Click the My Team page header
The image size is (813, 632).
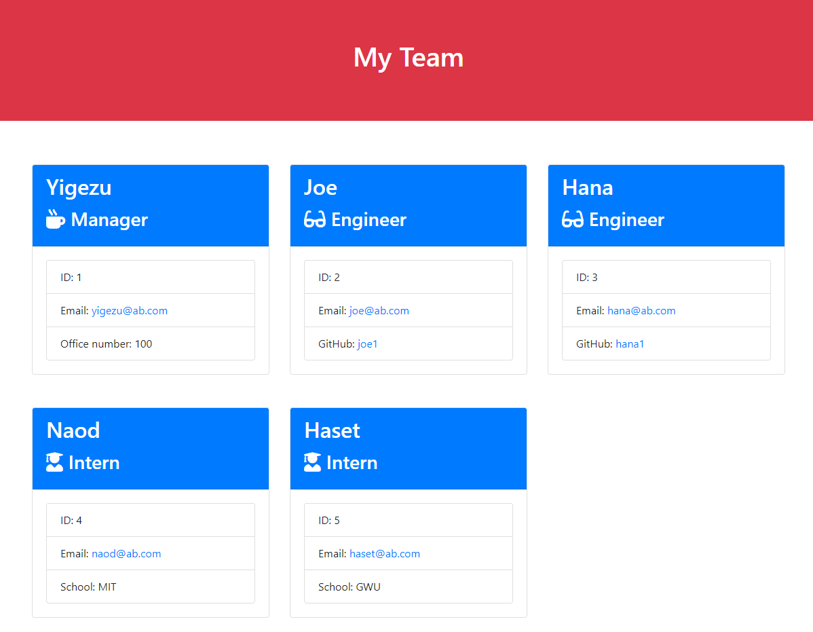click(407, 58)
